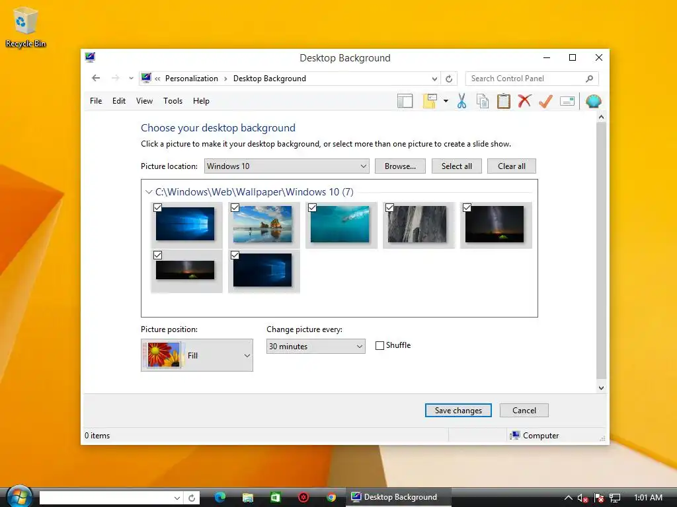Toggle the navigation pane layout icon
Screen dimensions: 677x507
405,101
